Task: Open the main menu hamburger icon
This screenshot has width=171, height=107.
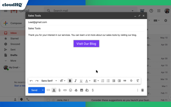Action: [x=6, y=11]
